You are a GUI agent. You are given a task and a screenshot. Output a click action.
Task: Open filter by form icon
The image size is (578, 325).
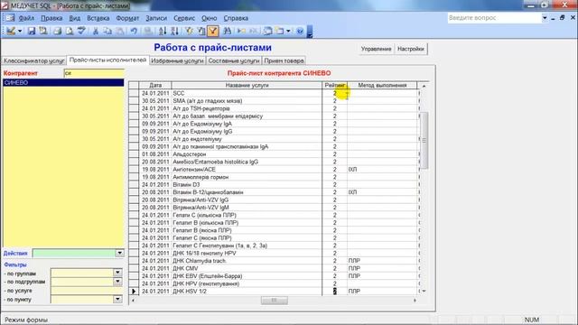coord(201,31)
